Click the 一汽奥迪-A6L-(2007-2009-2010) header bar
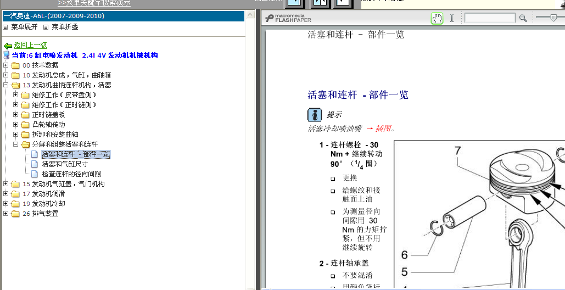The height and width of the screenshot is (290, 565). 124,16
